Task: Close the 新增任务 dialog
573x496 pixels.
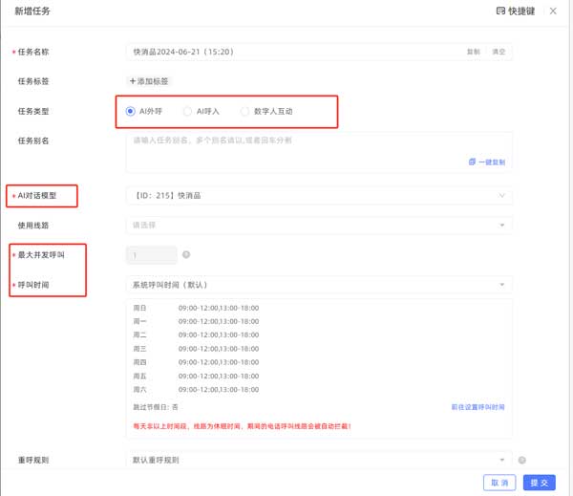Action: (553, 11)
